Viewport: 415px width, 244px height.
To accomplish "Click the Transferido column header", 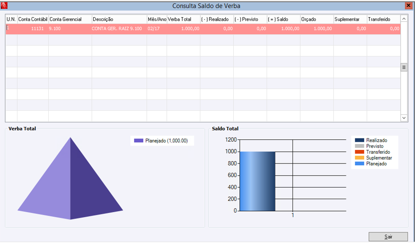I will tap(383, 19).
